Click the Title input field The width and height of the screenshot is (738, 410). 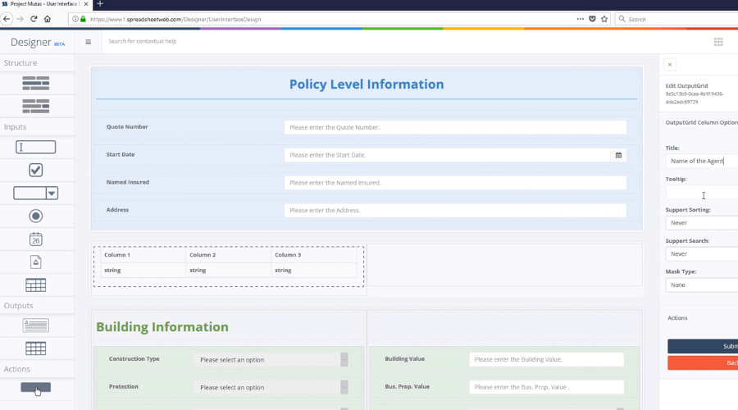pos(702,161)
